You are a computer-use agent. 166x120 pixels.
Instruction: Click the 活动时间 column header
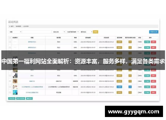click(x=106, y=38)
